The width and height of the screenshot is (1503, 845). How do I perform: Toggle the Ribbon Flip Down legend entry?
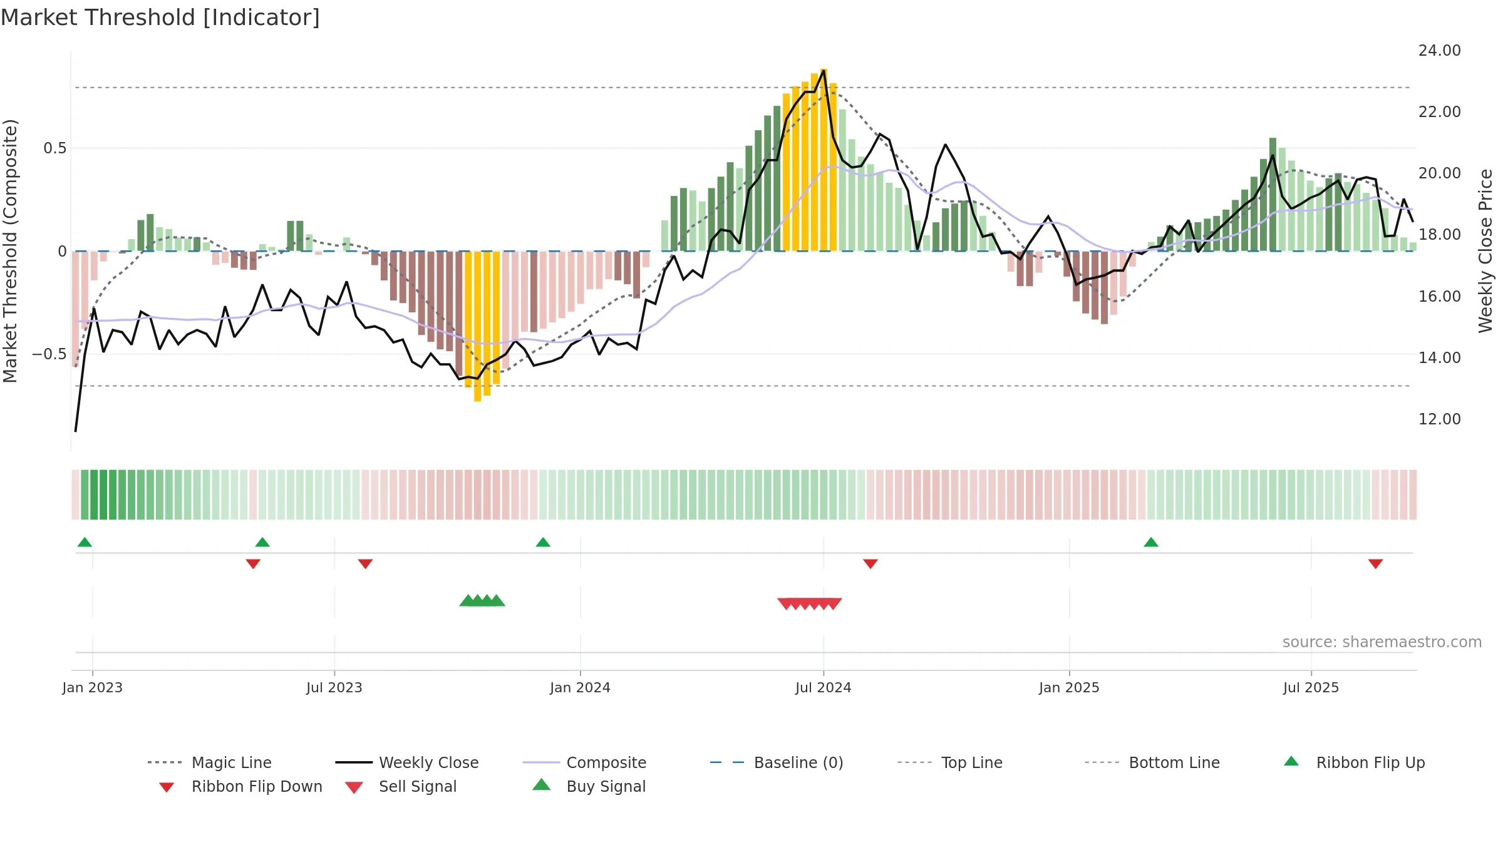pos(240,786)
